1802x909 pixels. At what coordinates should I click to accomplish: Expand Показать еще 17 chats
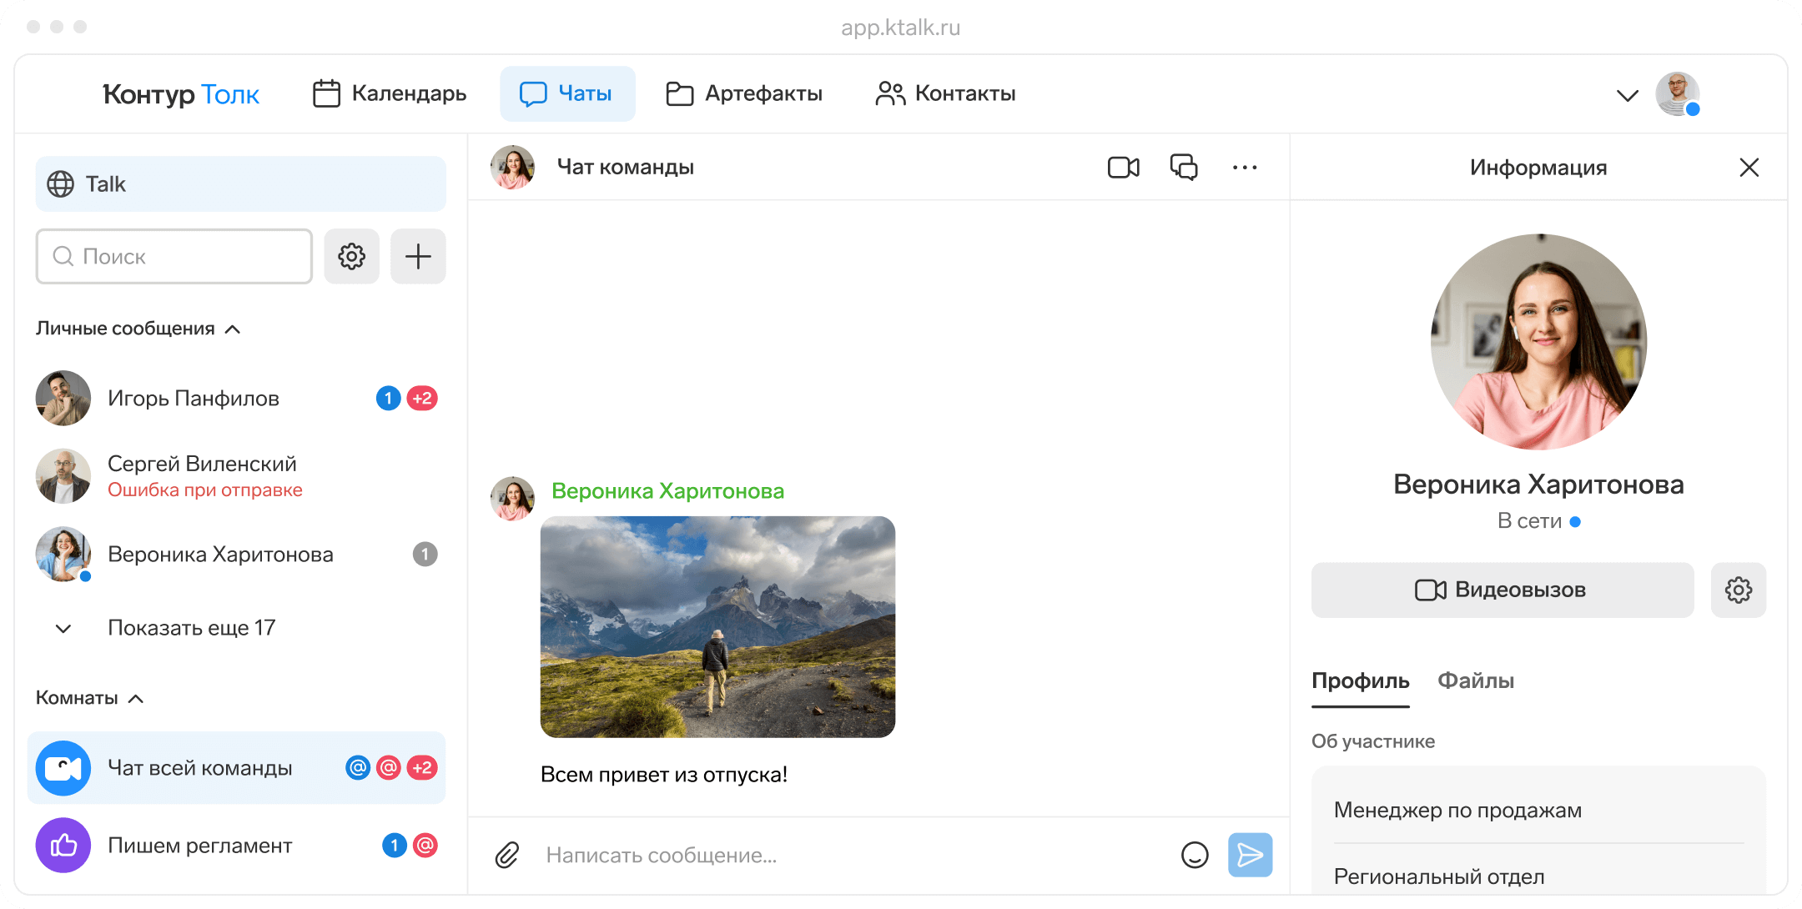click(x=191, y=628)
